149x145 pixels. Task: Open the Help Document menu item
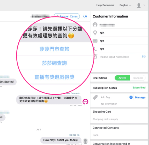coord(105,5)
